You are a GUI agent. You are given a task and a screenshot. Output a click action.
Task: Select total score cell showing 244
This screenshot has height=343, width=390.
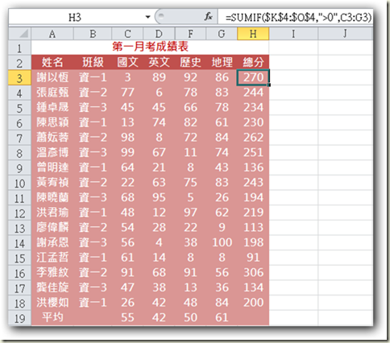point(253,93)
